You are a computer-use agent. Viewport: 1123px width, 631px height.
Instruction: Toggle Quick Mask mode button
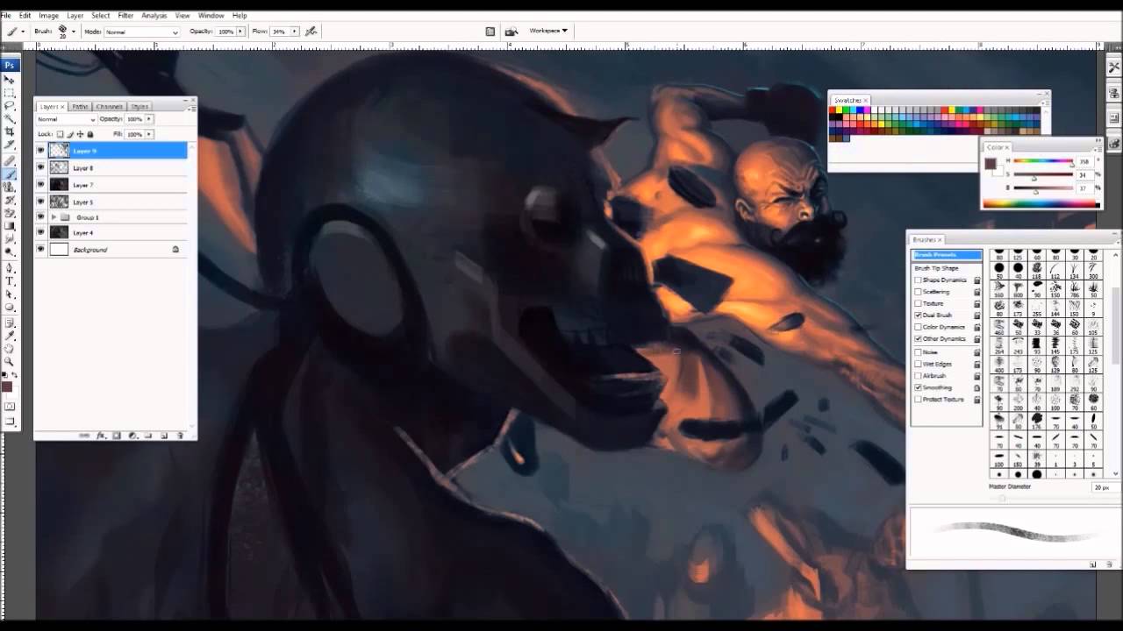11,408
